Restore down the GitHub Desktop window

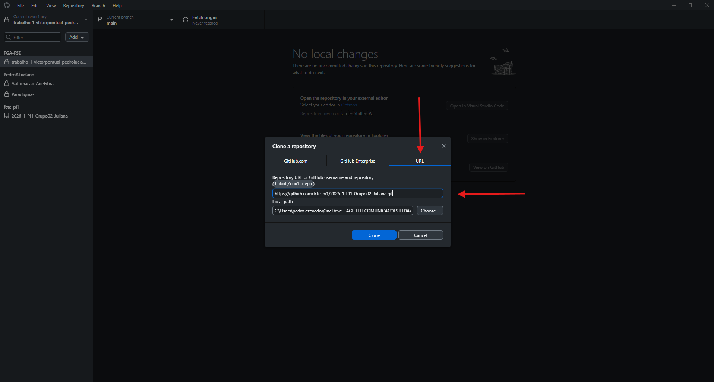[690, 5]
